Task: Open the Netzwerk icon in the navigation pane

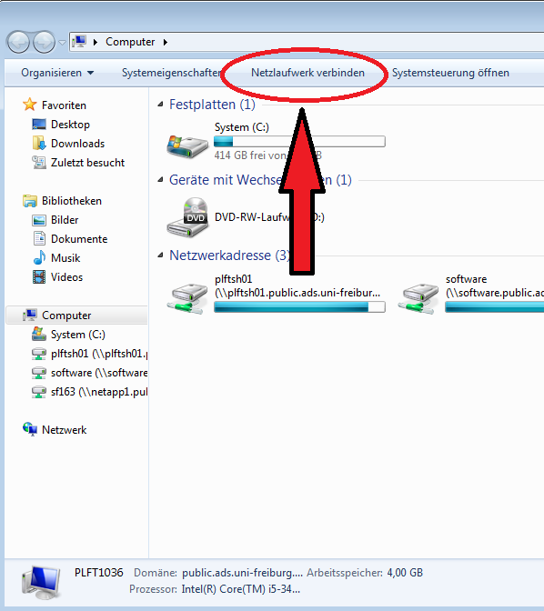Action: [x=30, y=429]
